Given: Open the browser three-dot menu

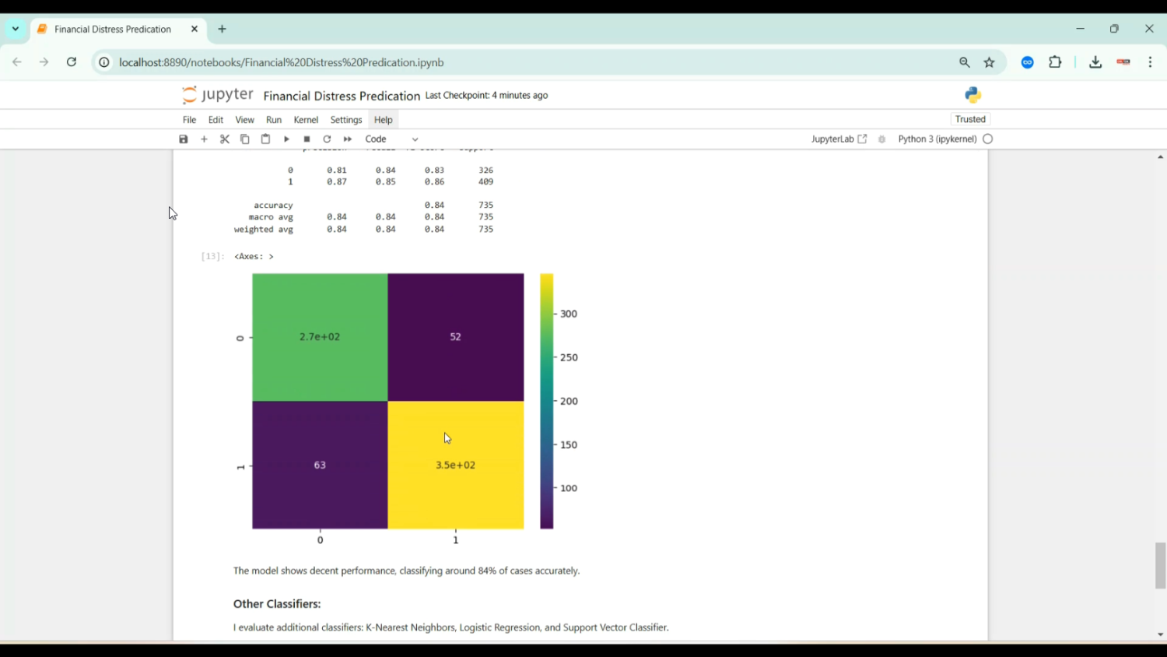Looking at the screenshot, I should click(1151, 62).
